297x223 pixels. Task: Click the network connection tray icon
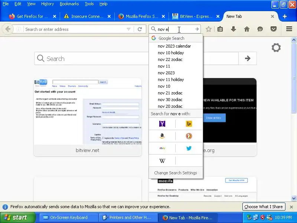coord(255,217)
